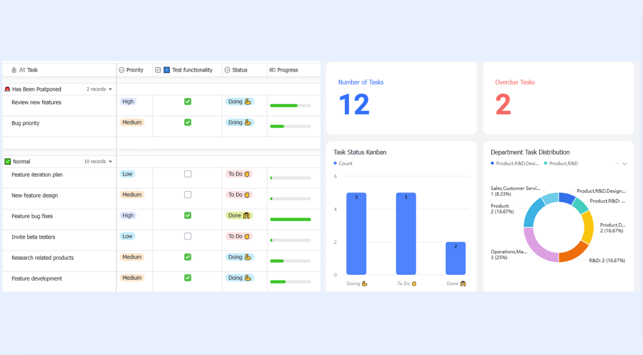Open the Bug priority task record
643x355 pixels.
tap(26, 123)
